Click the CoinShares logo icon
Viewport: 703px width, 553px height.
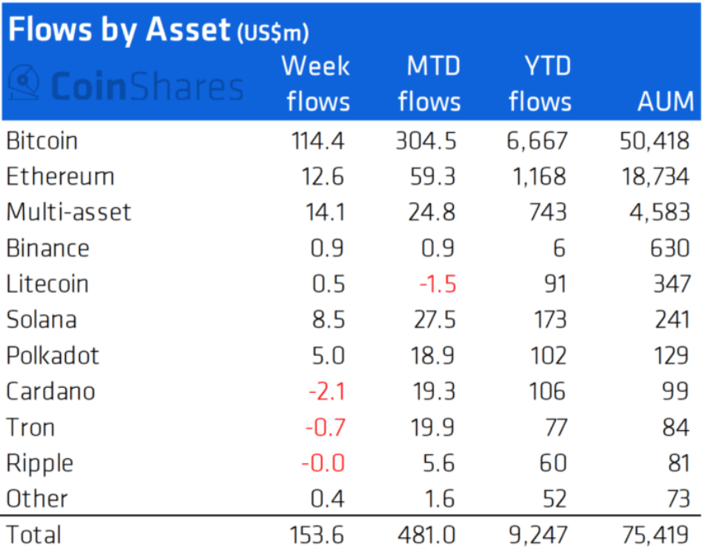coord(24,85)
